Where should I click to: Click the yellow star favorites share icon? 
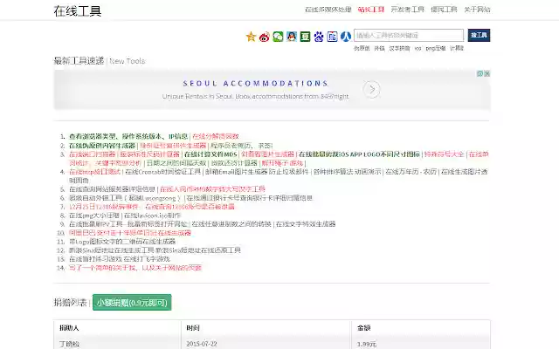pos(251,37)
